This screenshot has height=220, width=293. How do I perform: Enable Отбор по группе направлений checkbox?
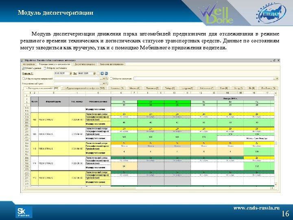[x=24, y=79]
